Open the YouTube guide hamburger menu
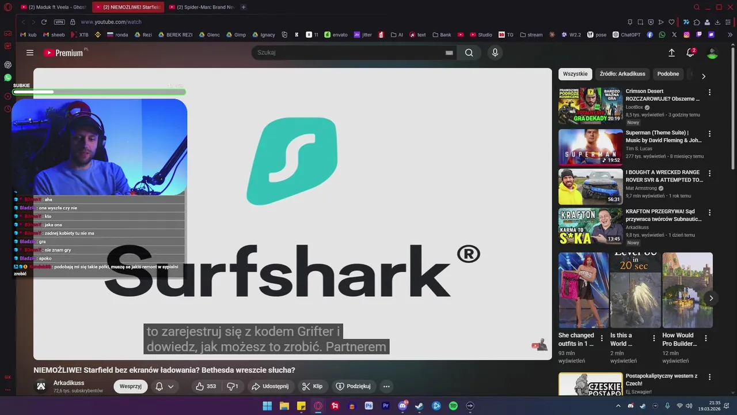 [x=30, y=52]
